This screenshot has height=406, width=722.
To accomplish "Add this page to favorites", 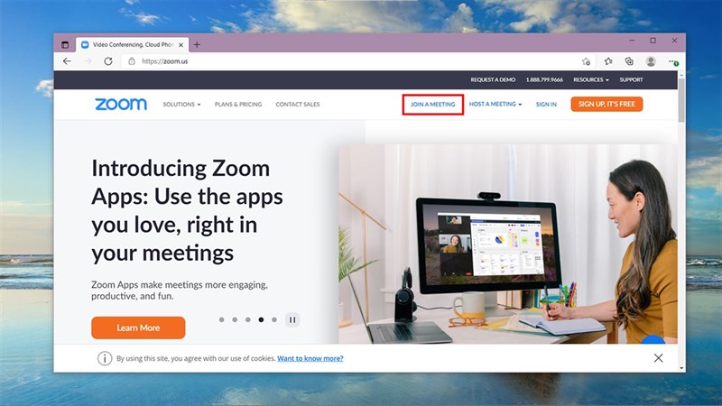I will point(586,60).
